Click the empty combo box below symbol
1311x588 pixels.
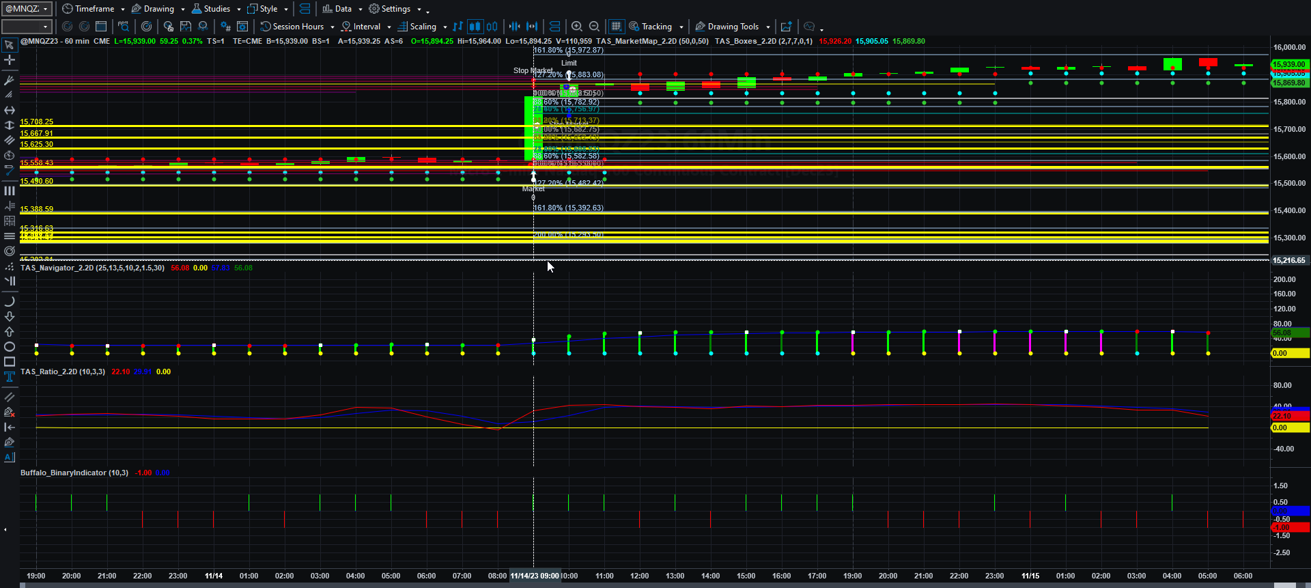27,27
